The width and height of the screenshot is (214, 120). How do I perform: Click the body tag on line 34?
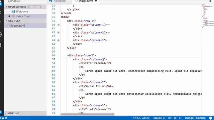click(65, 17)
